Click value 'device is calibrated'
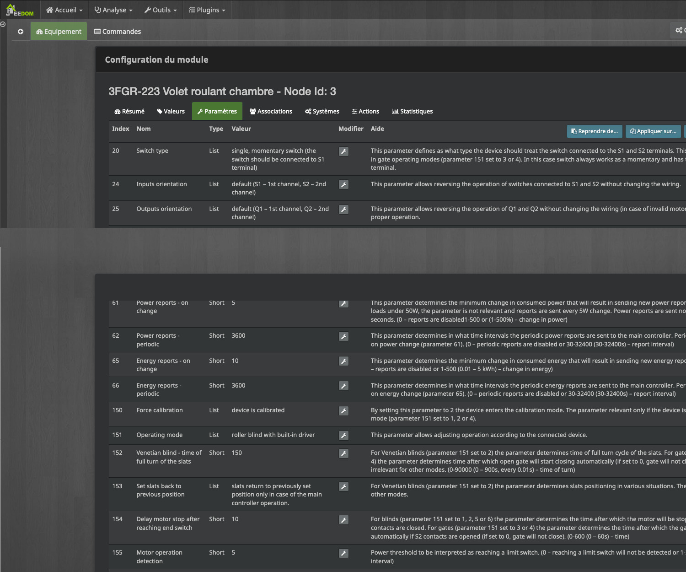This screenshot has height=572, width=686. coord(258,410)
